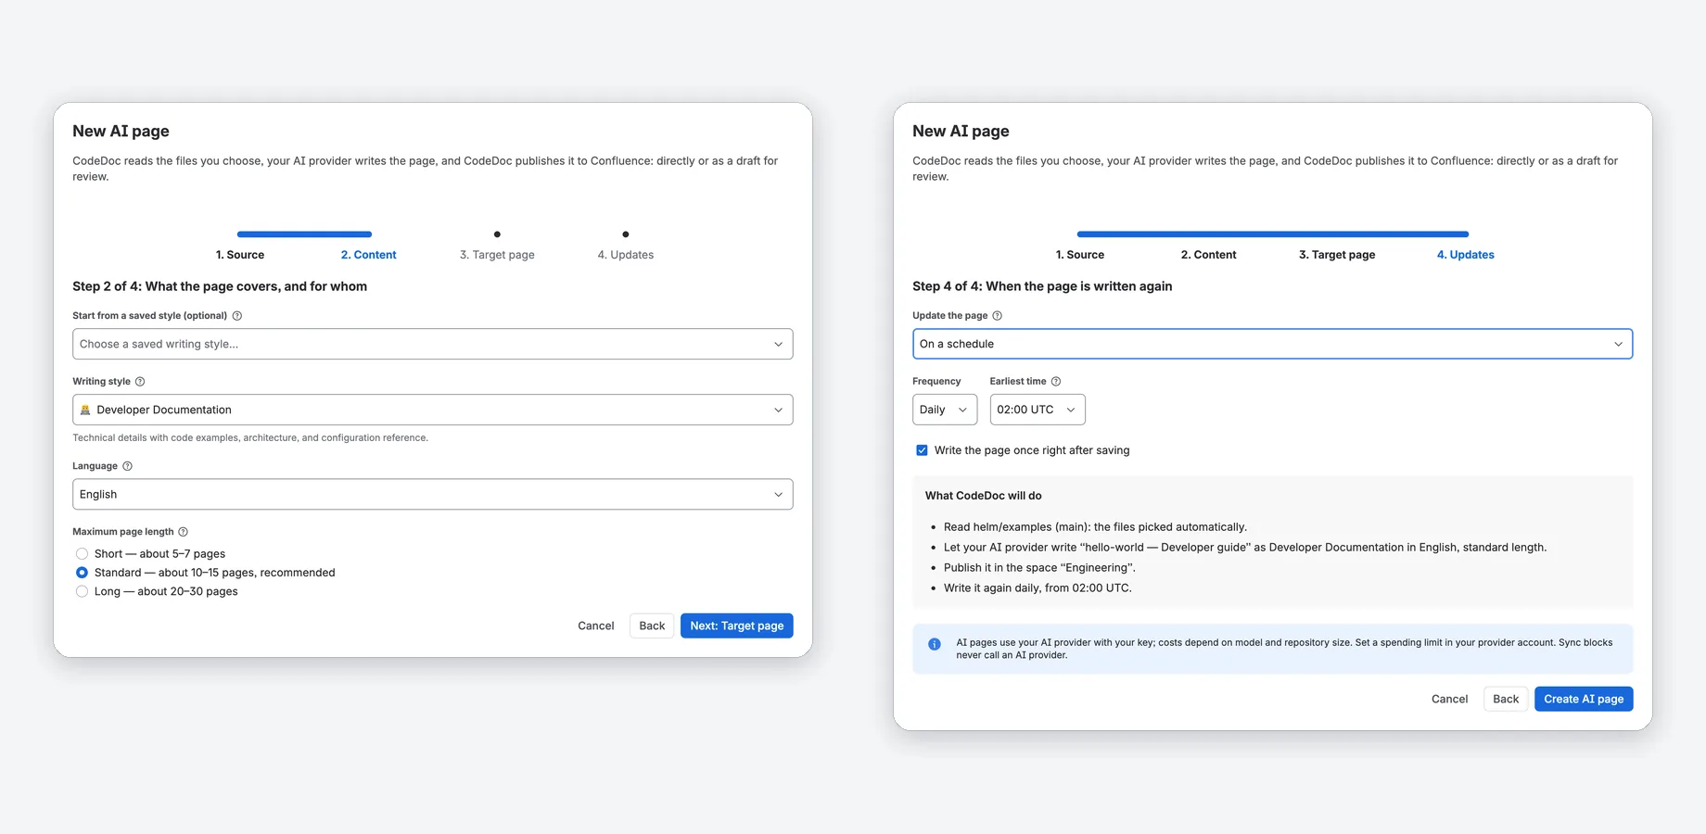1706x834 pixels.
Task: Click the 'Technical details with code examples' hint text
Action: 250,438
